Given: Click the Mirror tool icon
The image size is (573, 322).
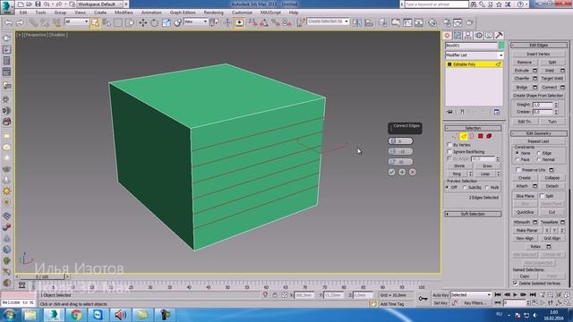Looking at the screenshot, I should 357,23.
